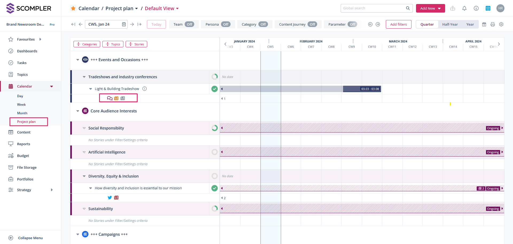Switch to Half-Year view tab
513x244 pixels.
click(x=450, y=24)
